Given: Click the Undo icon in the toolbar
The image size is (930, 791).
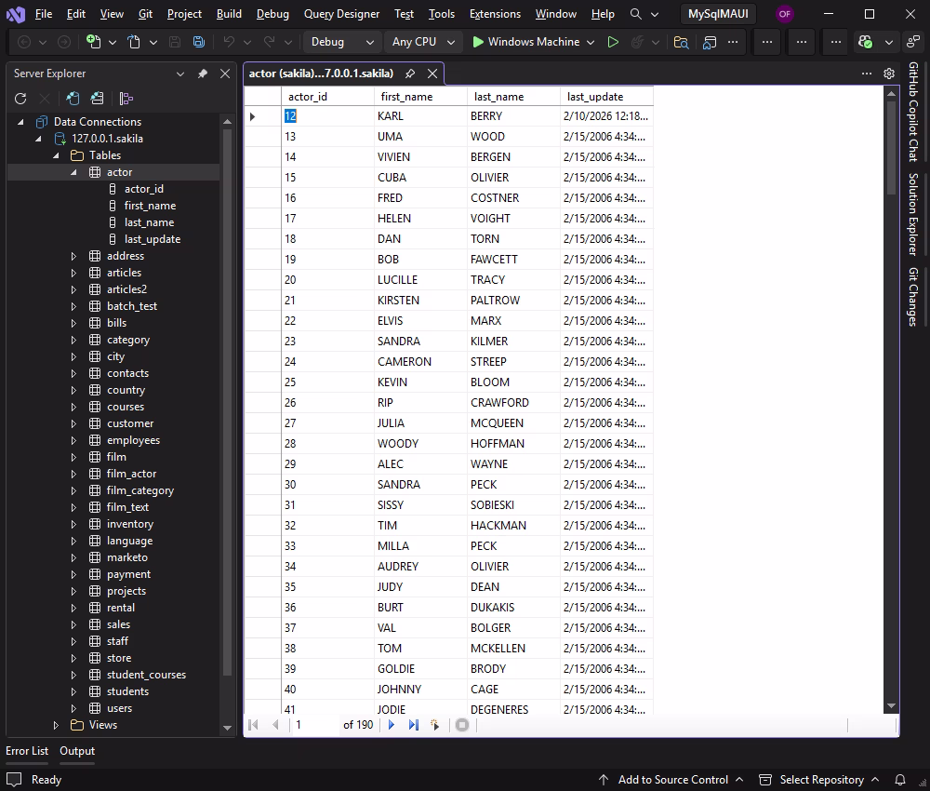Looking at the screenshot, I should tap(229, 42).
